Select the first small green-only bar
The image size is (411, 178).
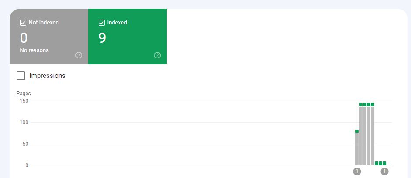[377, 163]
